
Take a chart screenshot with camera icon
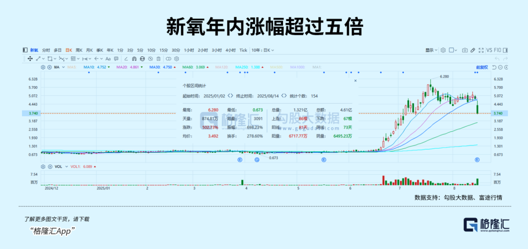pos(465,50)
